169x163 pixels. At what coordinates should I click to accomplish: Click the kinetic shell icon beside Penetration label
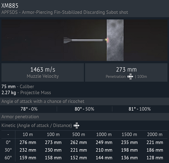pyautogui.click(x=130, y=77)
